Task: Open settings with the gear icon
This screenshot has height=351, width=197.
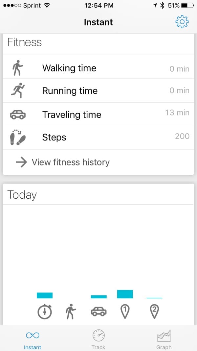Action: coord(182,22)
